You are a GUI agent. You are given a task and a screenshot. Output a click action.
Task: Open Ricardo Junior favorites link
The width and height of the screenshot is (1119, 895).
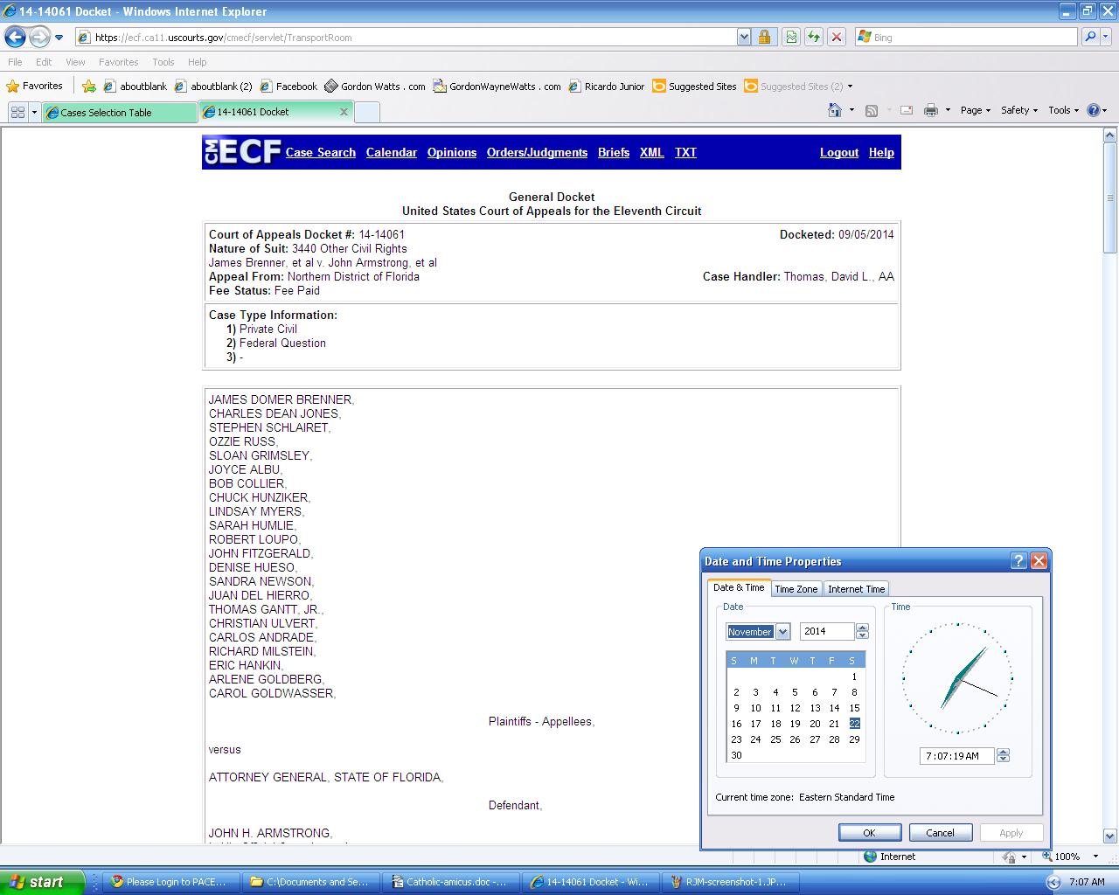[607, 86]
